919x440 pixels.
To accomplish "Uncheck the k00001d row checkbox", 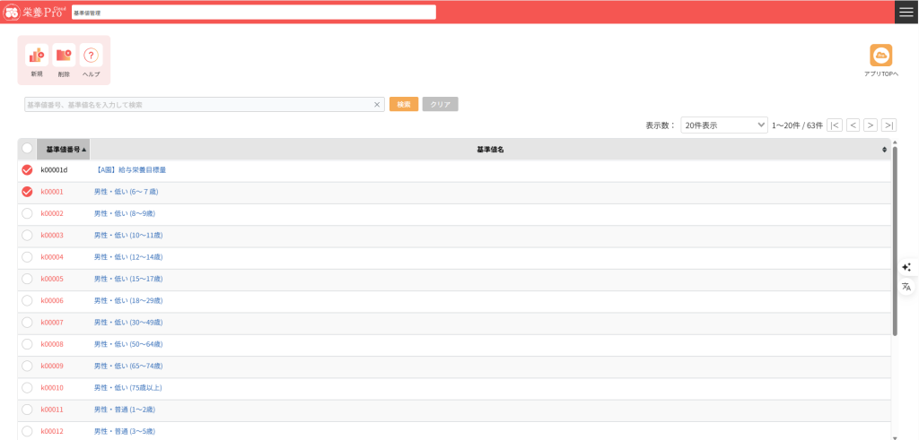I will click(x=27, y=169).
